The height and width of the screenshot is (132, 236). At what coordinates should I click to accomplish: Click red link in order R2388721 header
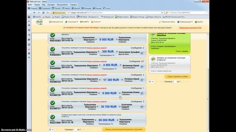[97, 102]
